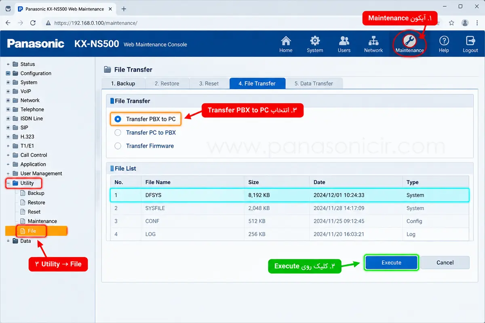Collapse the Utility tree node
The image size is (485, 323).
pos(8,183)
